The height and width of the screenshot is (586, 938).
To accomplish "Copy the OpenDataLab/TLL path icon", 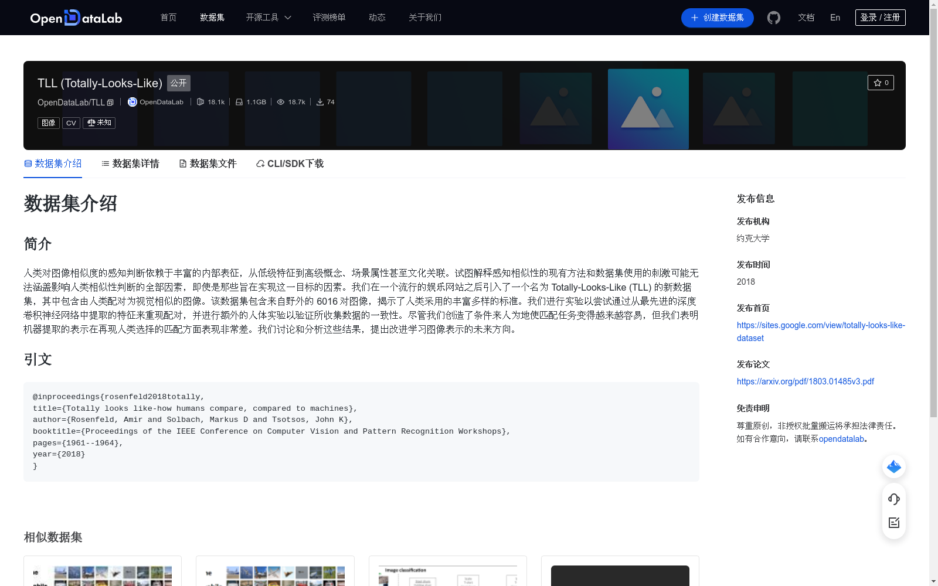I will [x=110, y=103].
